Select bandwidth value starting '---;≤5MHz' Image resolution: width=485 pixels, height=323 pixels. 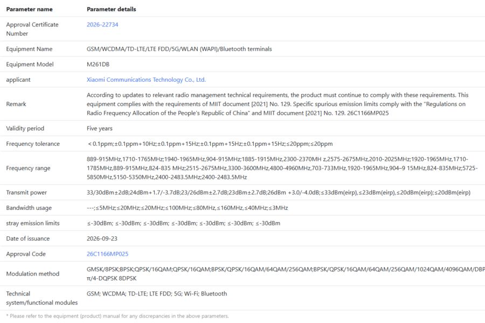(188, 208)
